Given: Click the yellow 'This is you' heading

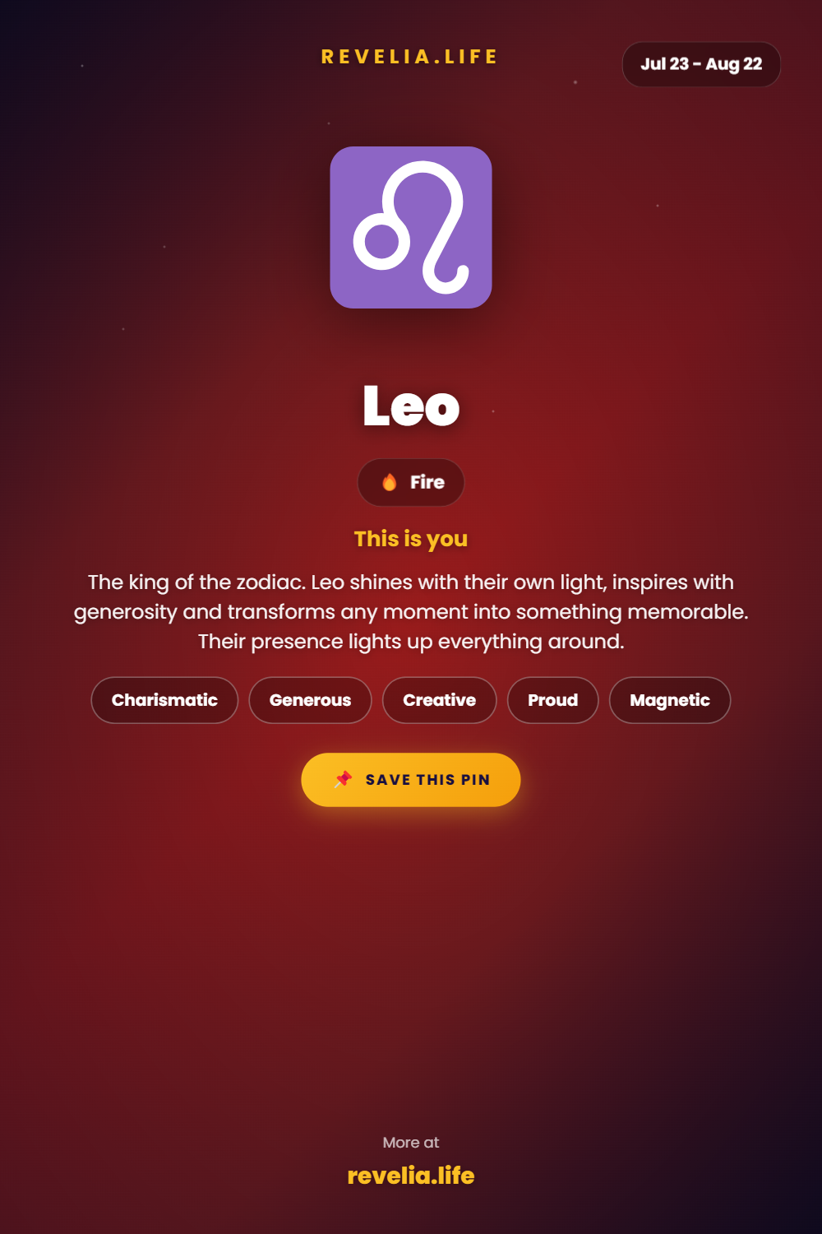Looking at the screenshot, I should (x=411, y=539).
